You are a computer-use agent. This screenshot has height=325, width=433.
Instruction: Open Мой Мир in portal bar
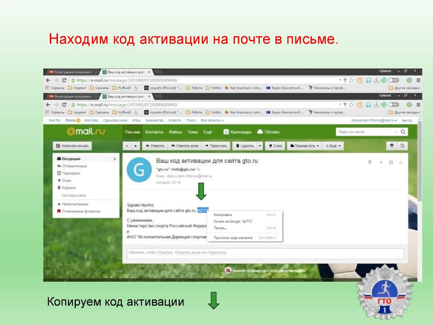(91, 120)
